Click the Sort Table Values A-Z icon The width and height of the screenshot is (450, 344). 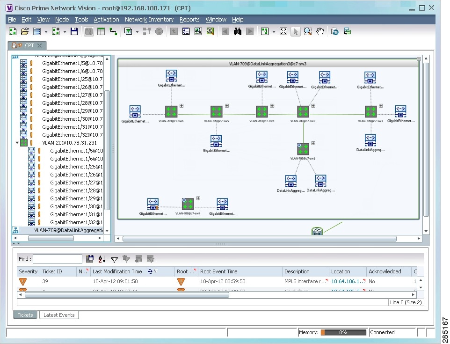(102, 259)
